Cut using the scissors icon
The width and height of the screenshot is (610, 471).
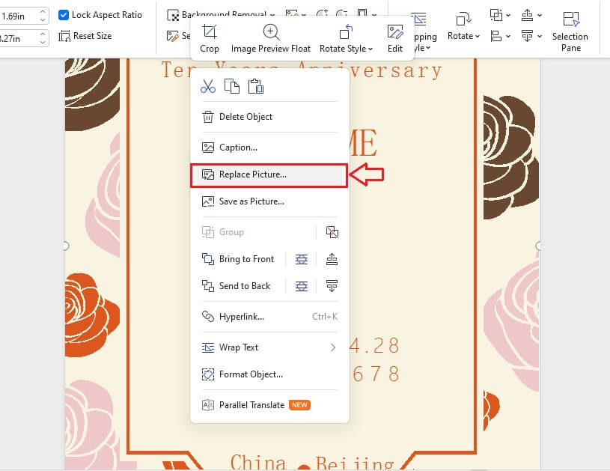(208, 86)
